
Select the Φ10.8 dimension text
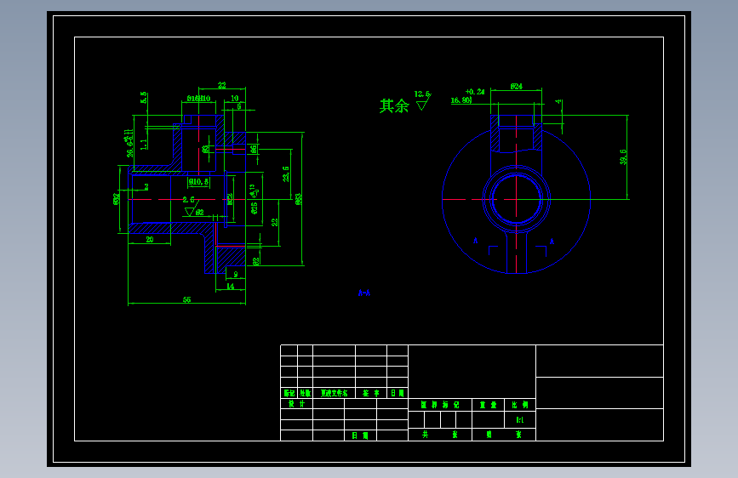[198, 182]
